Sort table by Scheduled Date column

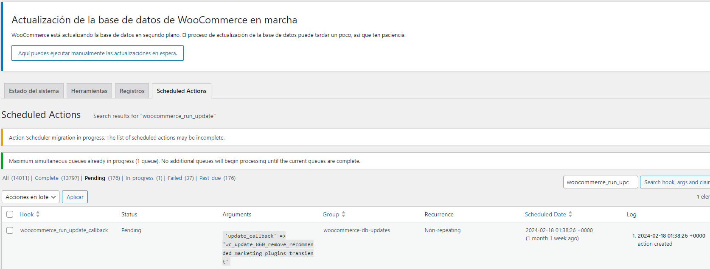coord(545,214)
